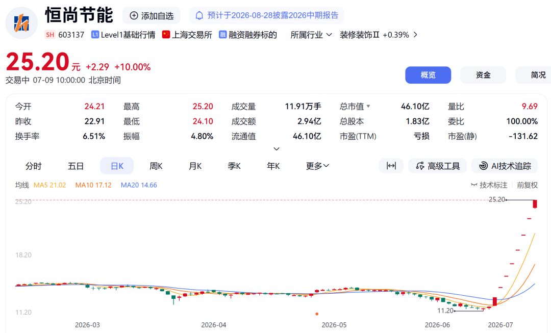The width and height of the screenshot is (551, 333).
Task: Click the range-measure width icon button
Action: (x=391, y=166)
